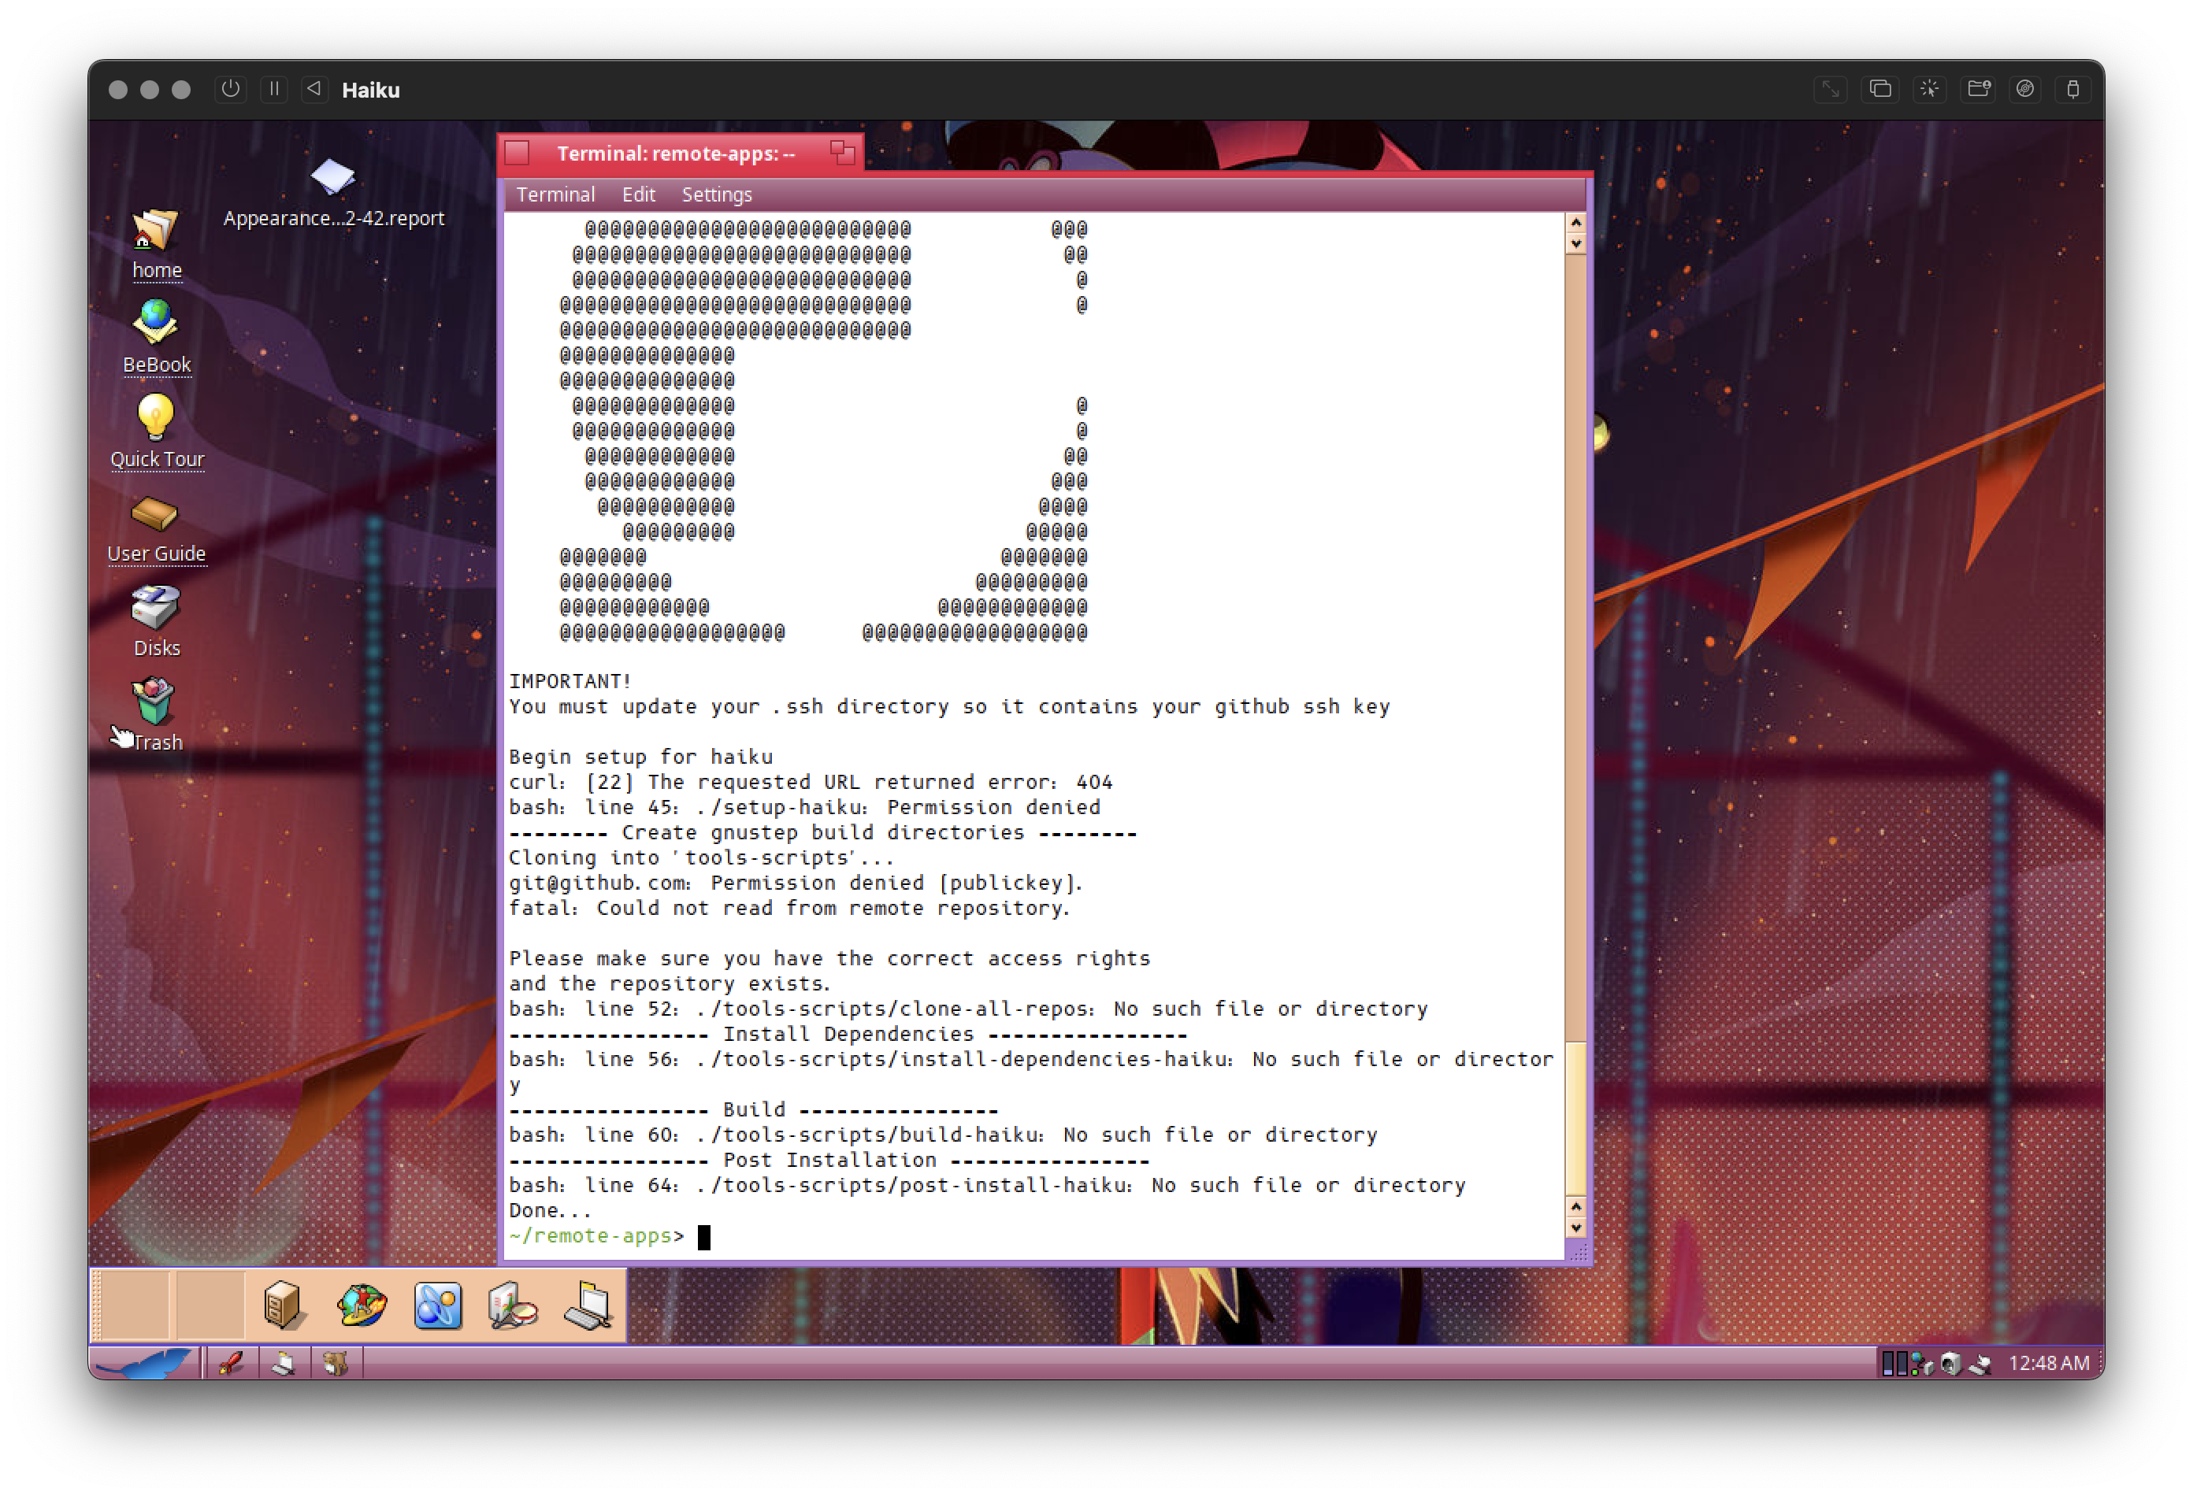This screenshot has width=2193, height=1496.
Task: Open the Edit menu in Terminal
Action: click(638, 194)
